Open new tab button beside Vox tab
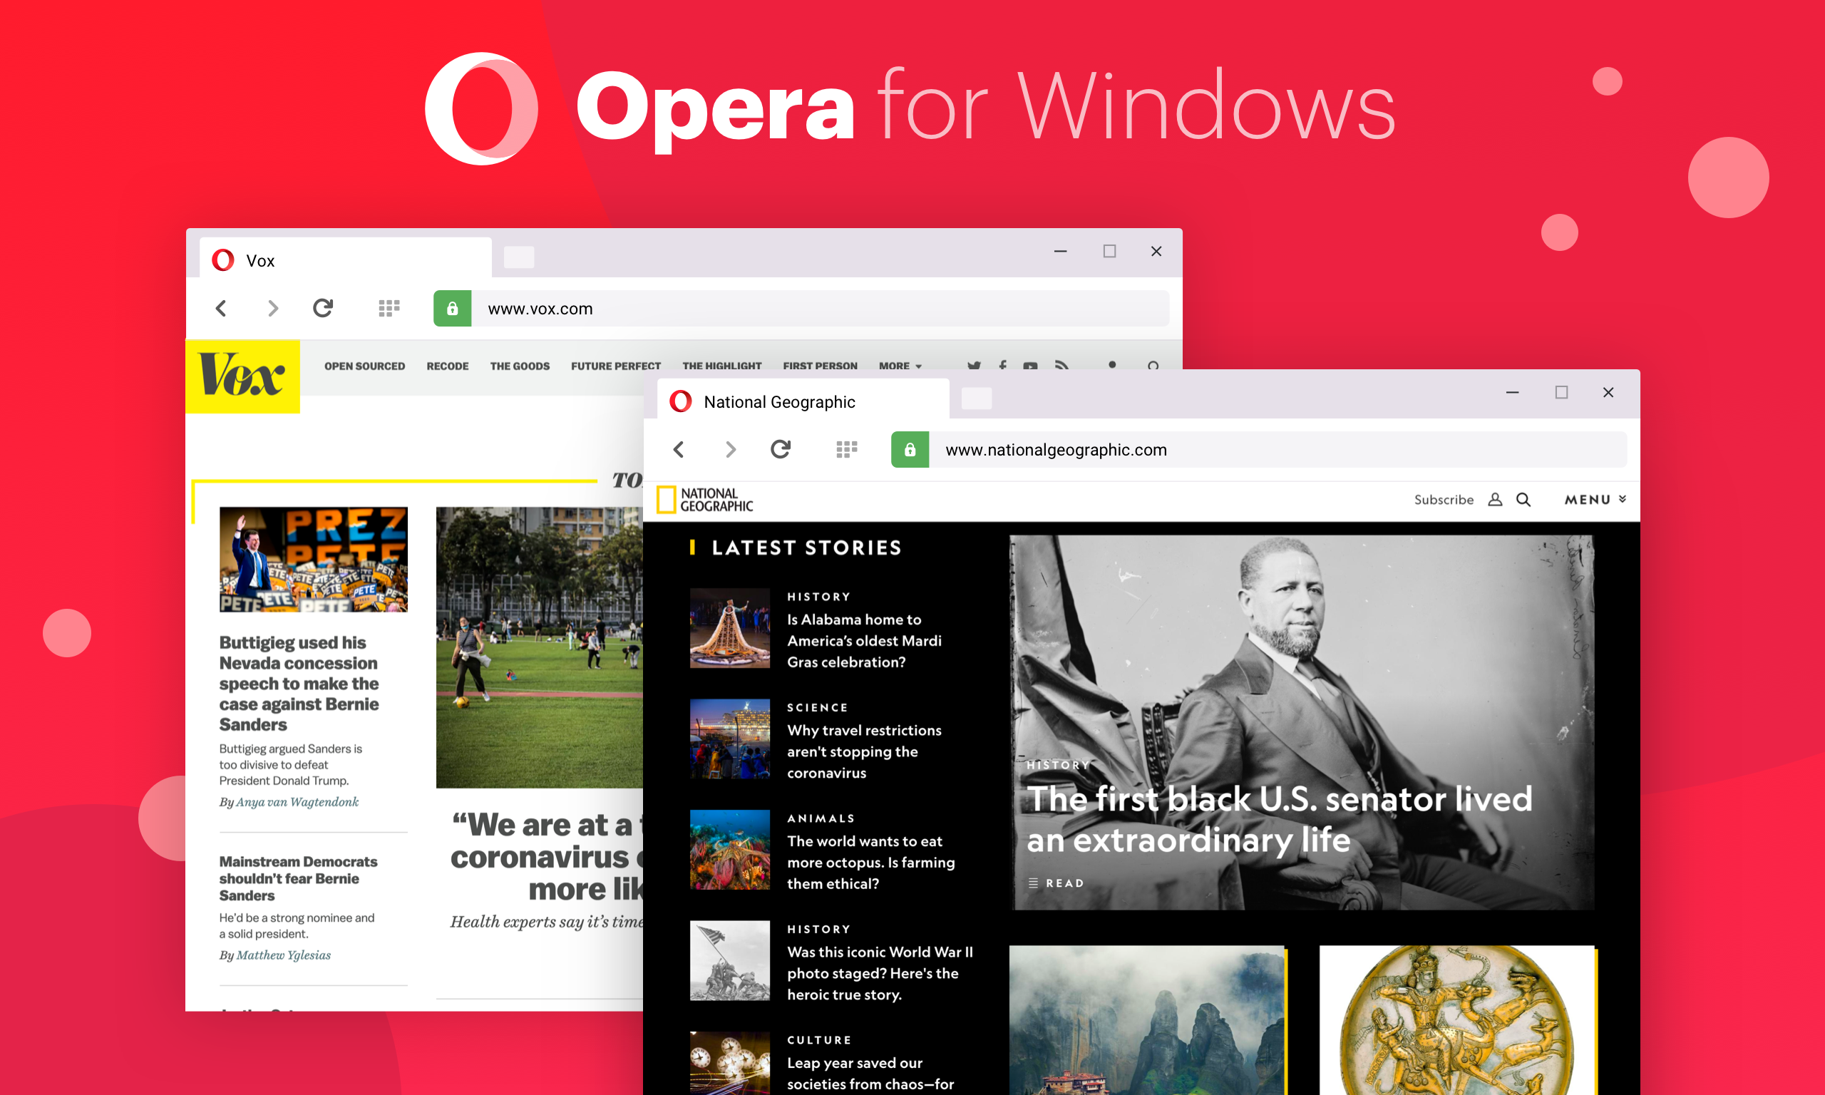Viewport: 1825px width, 1095px height. click(518, 257)
